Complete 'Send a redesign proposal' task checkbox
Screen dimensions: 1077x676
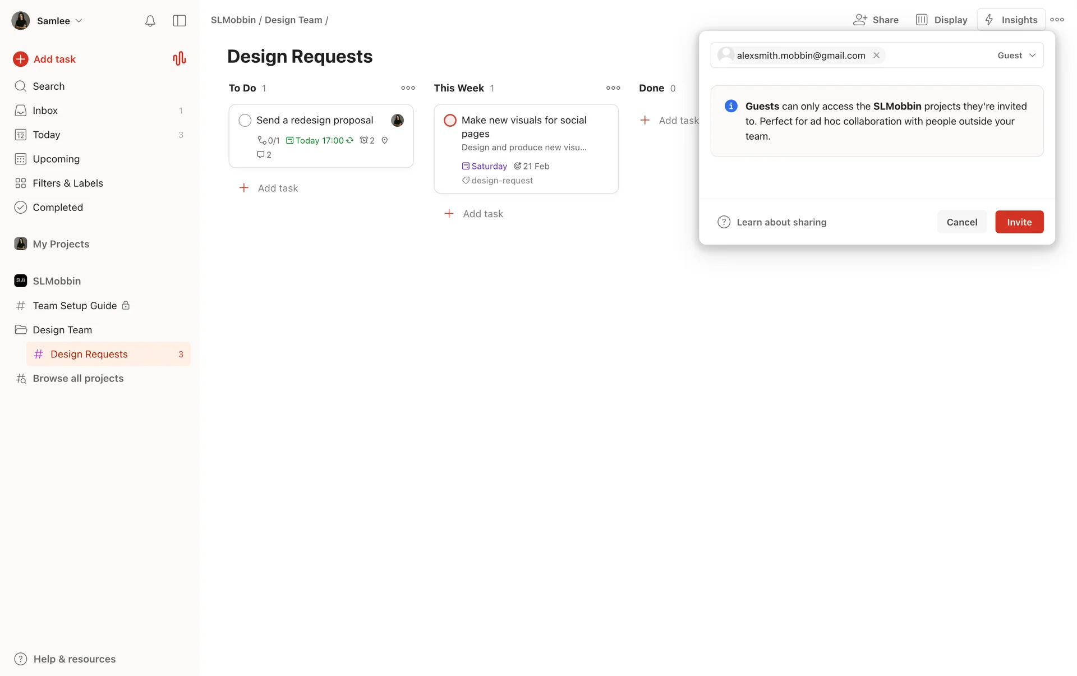pos(245,120)
